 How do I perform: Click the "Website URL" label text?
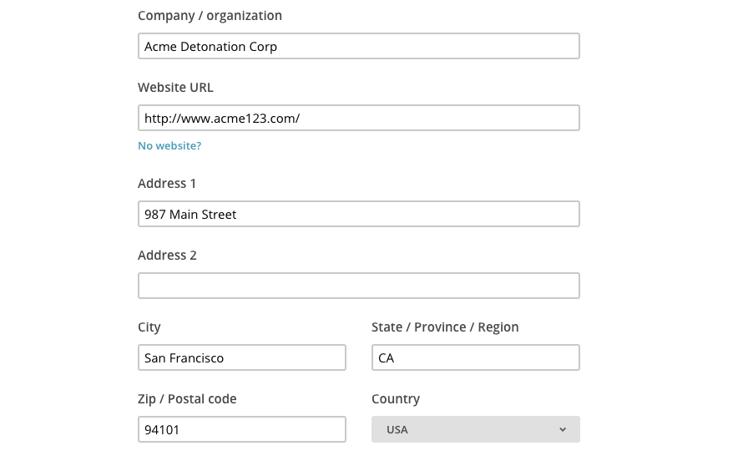coord(175,88)
